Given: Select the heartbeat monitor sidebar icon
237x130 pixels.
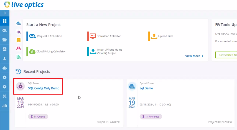Looking at the screenshot, I should coord(5,49).
